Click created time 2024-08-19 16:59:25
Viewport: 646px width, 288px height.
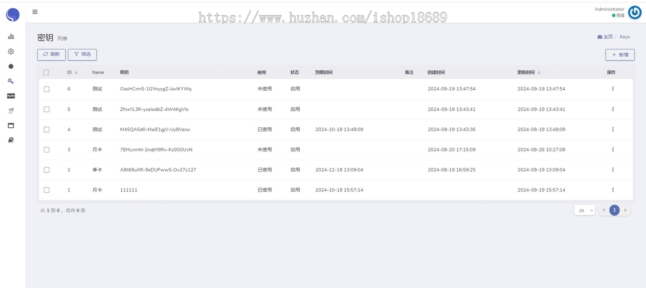pos(452,170)
